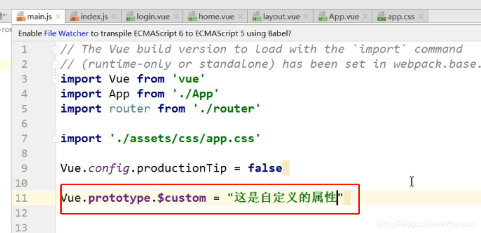Toggle fold marker at line 2
481x233 pixels.
coord(55,64)
